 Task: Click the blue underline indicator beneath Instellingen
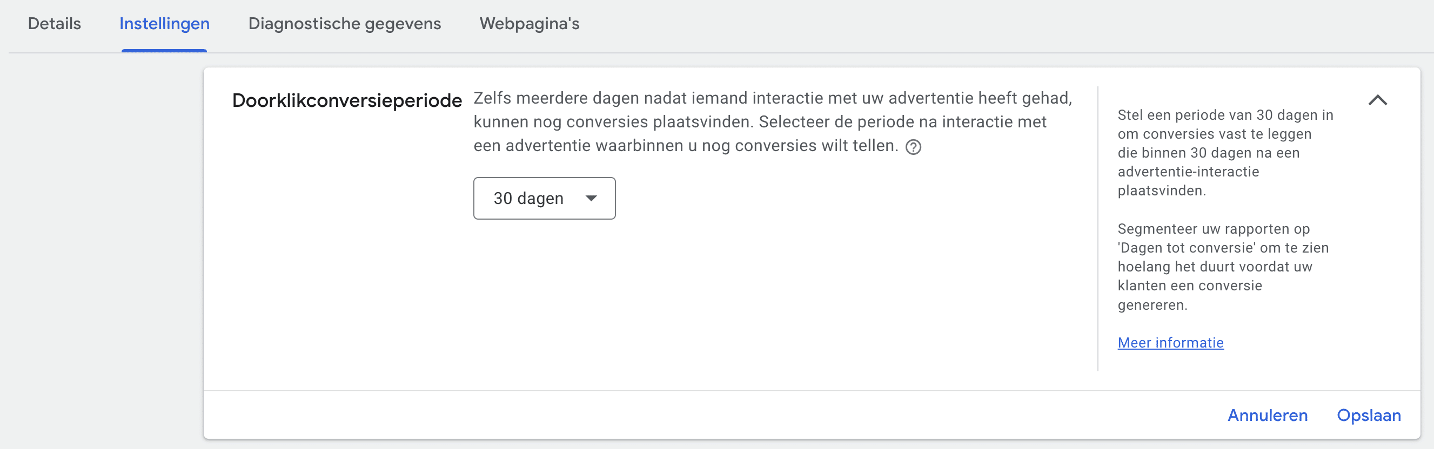(x=164, y=51)
